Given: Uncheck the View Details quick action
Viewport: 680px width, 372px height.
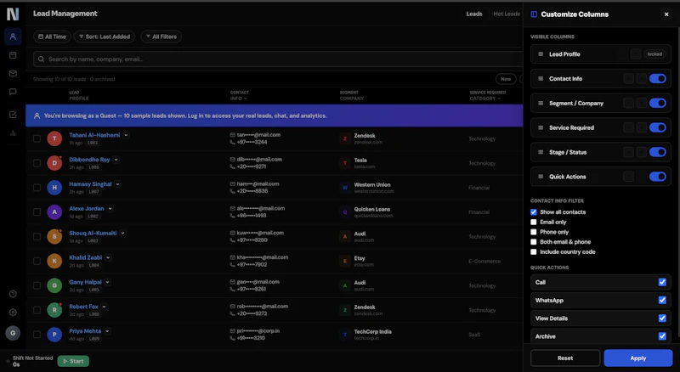Looking at the screenshot, I should (x=662, y=318).
